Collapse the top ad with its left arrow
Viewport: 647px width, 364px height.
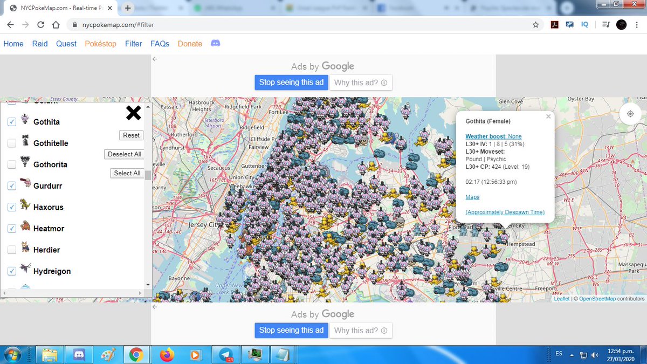(x=155, y=59)
